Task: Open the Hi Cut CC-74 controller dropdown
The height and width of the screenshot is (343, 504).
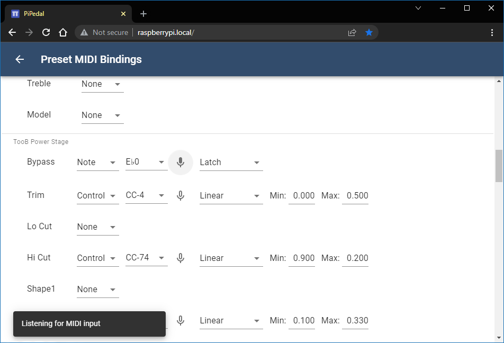Action: coord(147,258)
